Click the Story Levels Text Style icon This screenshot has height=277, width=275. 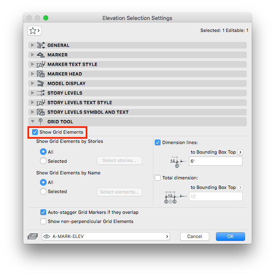pyautogui.click(x=41, y=103)
